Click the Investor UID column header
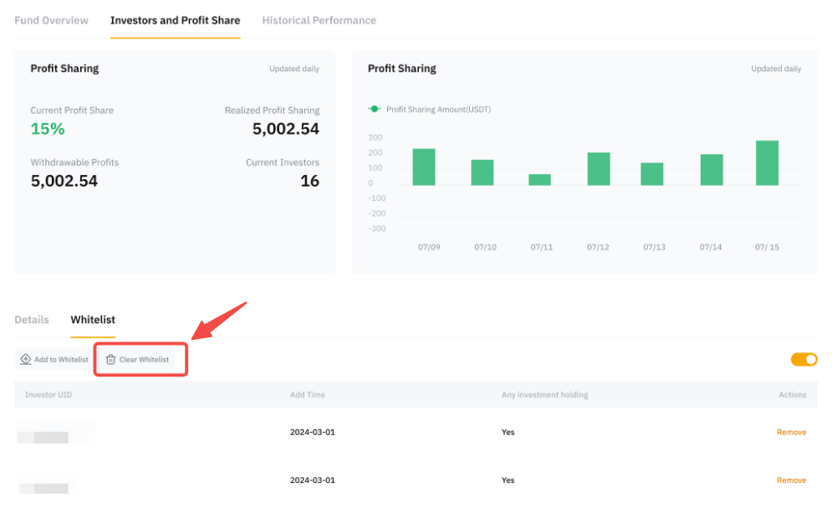 [x=48, y=394]
